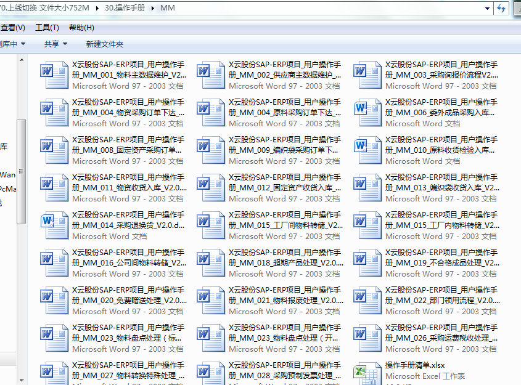This screenshot has height=385, width=521.
Task: Select the MM_021 物料报废处理 document icon
Action: point(211,300)
